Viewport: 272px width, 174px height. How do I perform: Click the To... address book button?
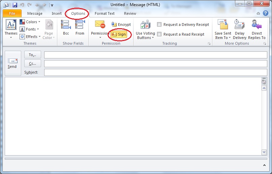click(x=33, y=55)
